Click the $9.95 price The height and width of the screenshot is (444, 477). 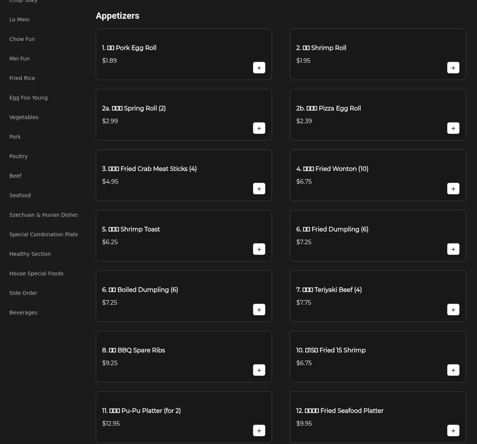click(x=304, y=423)
